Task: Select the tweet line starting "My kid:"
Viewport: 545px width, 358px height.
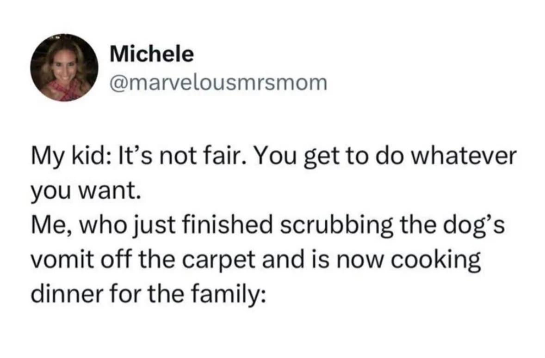Action: (273, 157)
